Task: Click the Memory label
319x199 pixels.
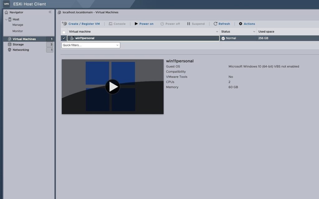Action: [x=172, y=87]
